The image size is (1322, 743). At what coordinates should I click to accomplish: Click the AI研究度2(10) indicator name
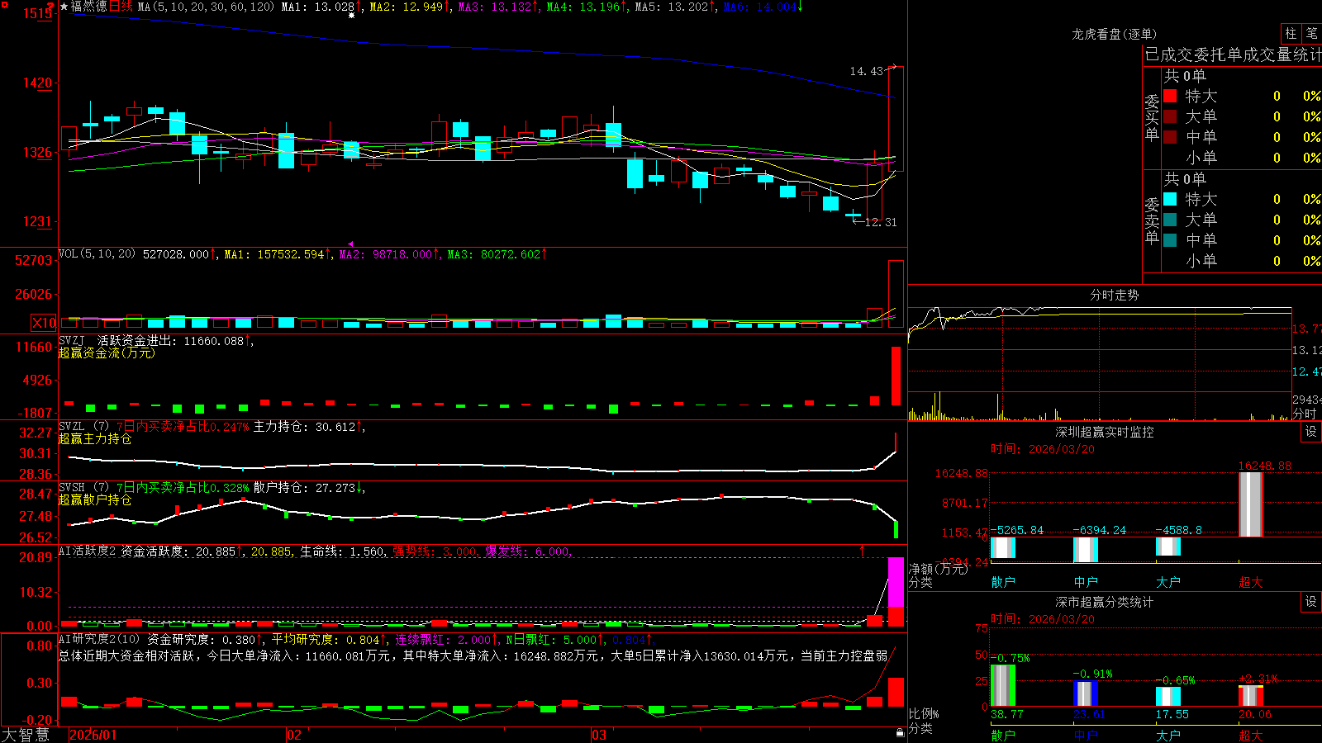[x=100, y=639]
